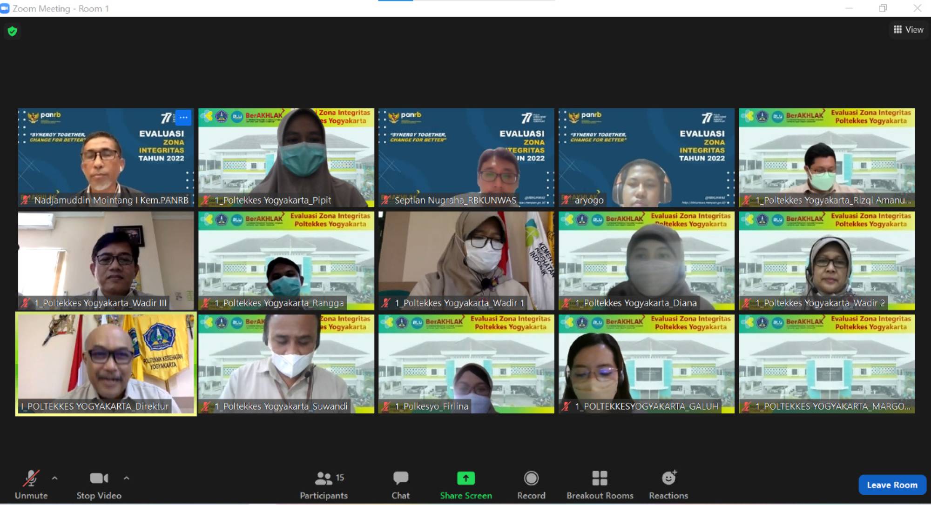Viewport: 931px width, 505px height.
Task: Expand video options arrow beside Stop Video
Action: pyautogui.click(x=127, y=478)
